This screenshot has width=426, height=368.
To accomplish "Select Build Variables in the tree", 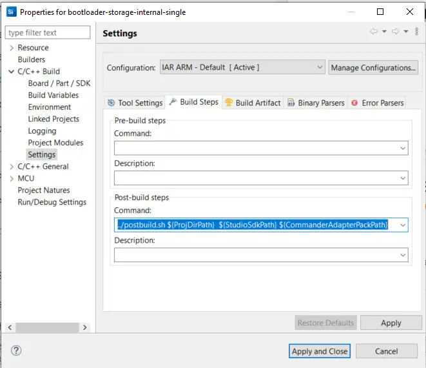I will click(53, 95).
